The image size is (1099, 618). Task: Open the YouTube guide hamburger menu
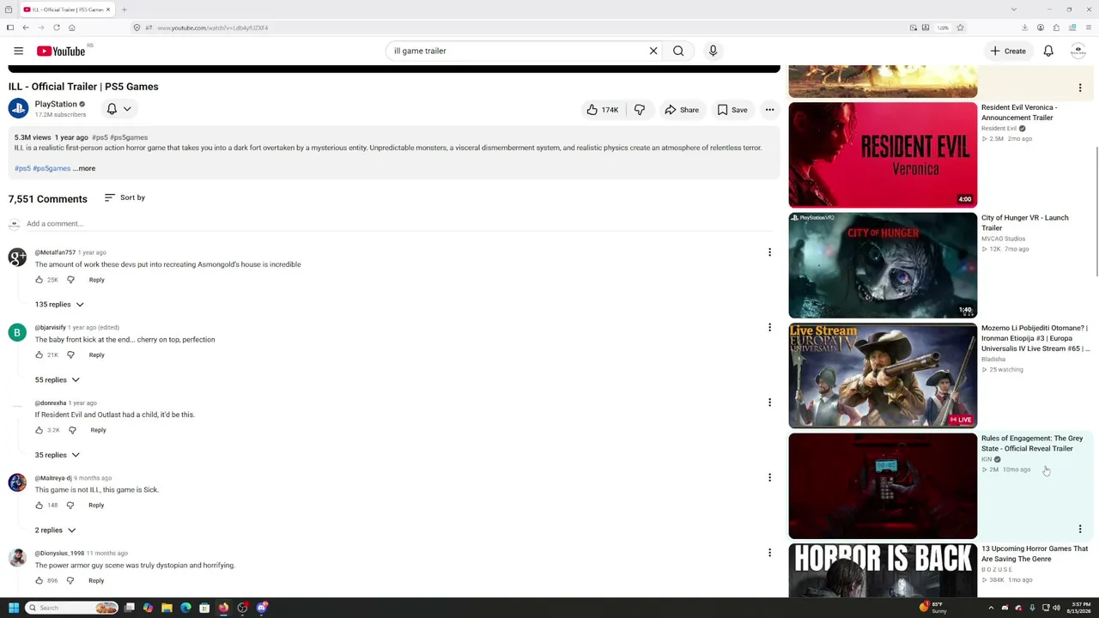point(18,51)
